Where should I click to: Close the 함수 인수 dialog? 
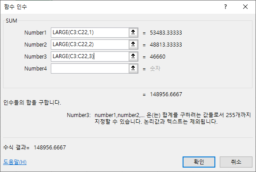[x=245, y=7]
